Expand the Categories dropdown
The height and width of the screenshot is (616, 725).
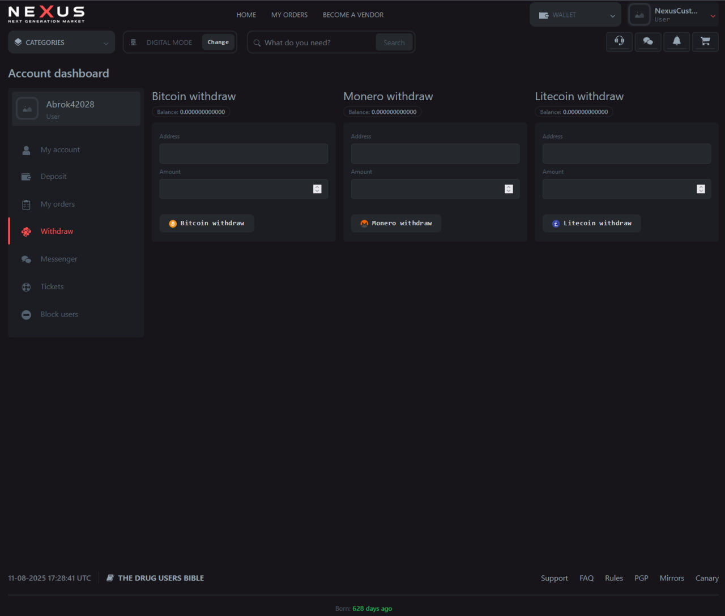[x=61, y=42]
